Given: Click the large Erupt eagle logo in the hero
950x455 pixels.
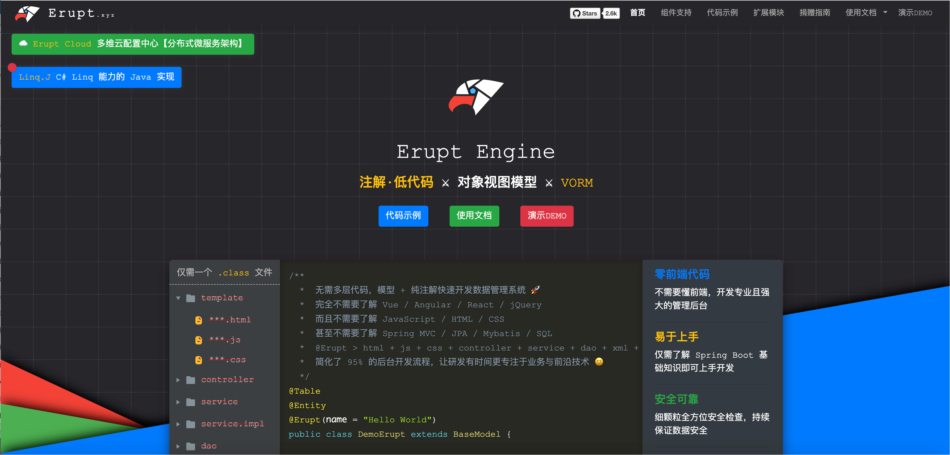Looking at the screenshot, I should [x=476, y=97].
